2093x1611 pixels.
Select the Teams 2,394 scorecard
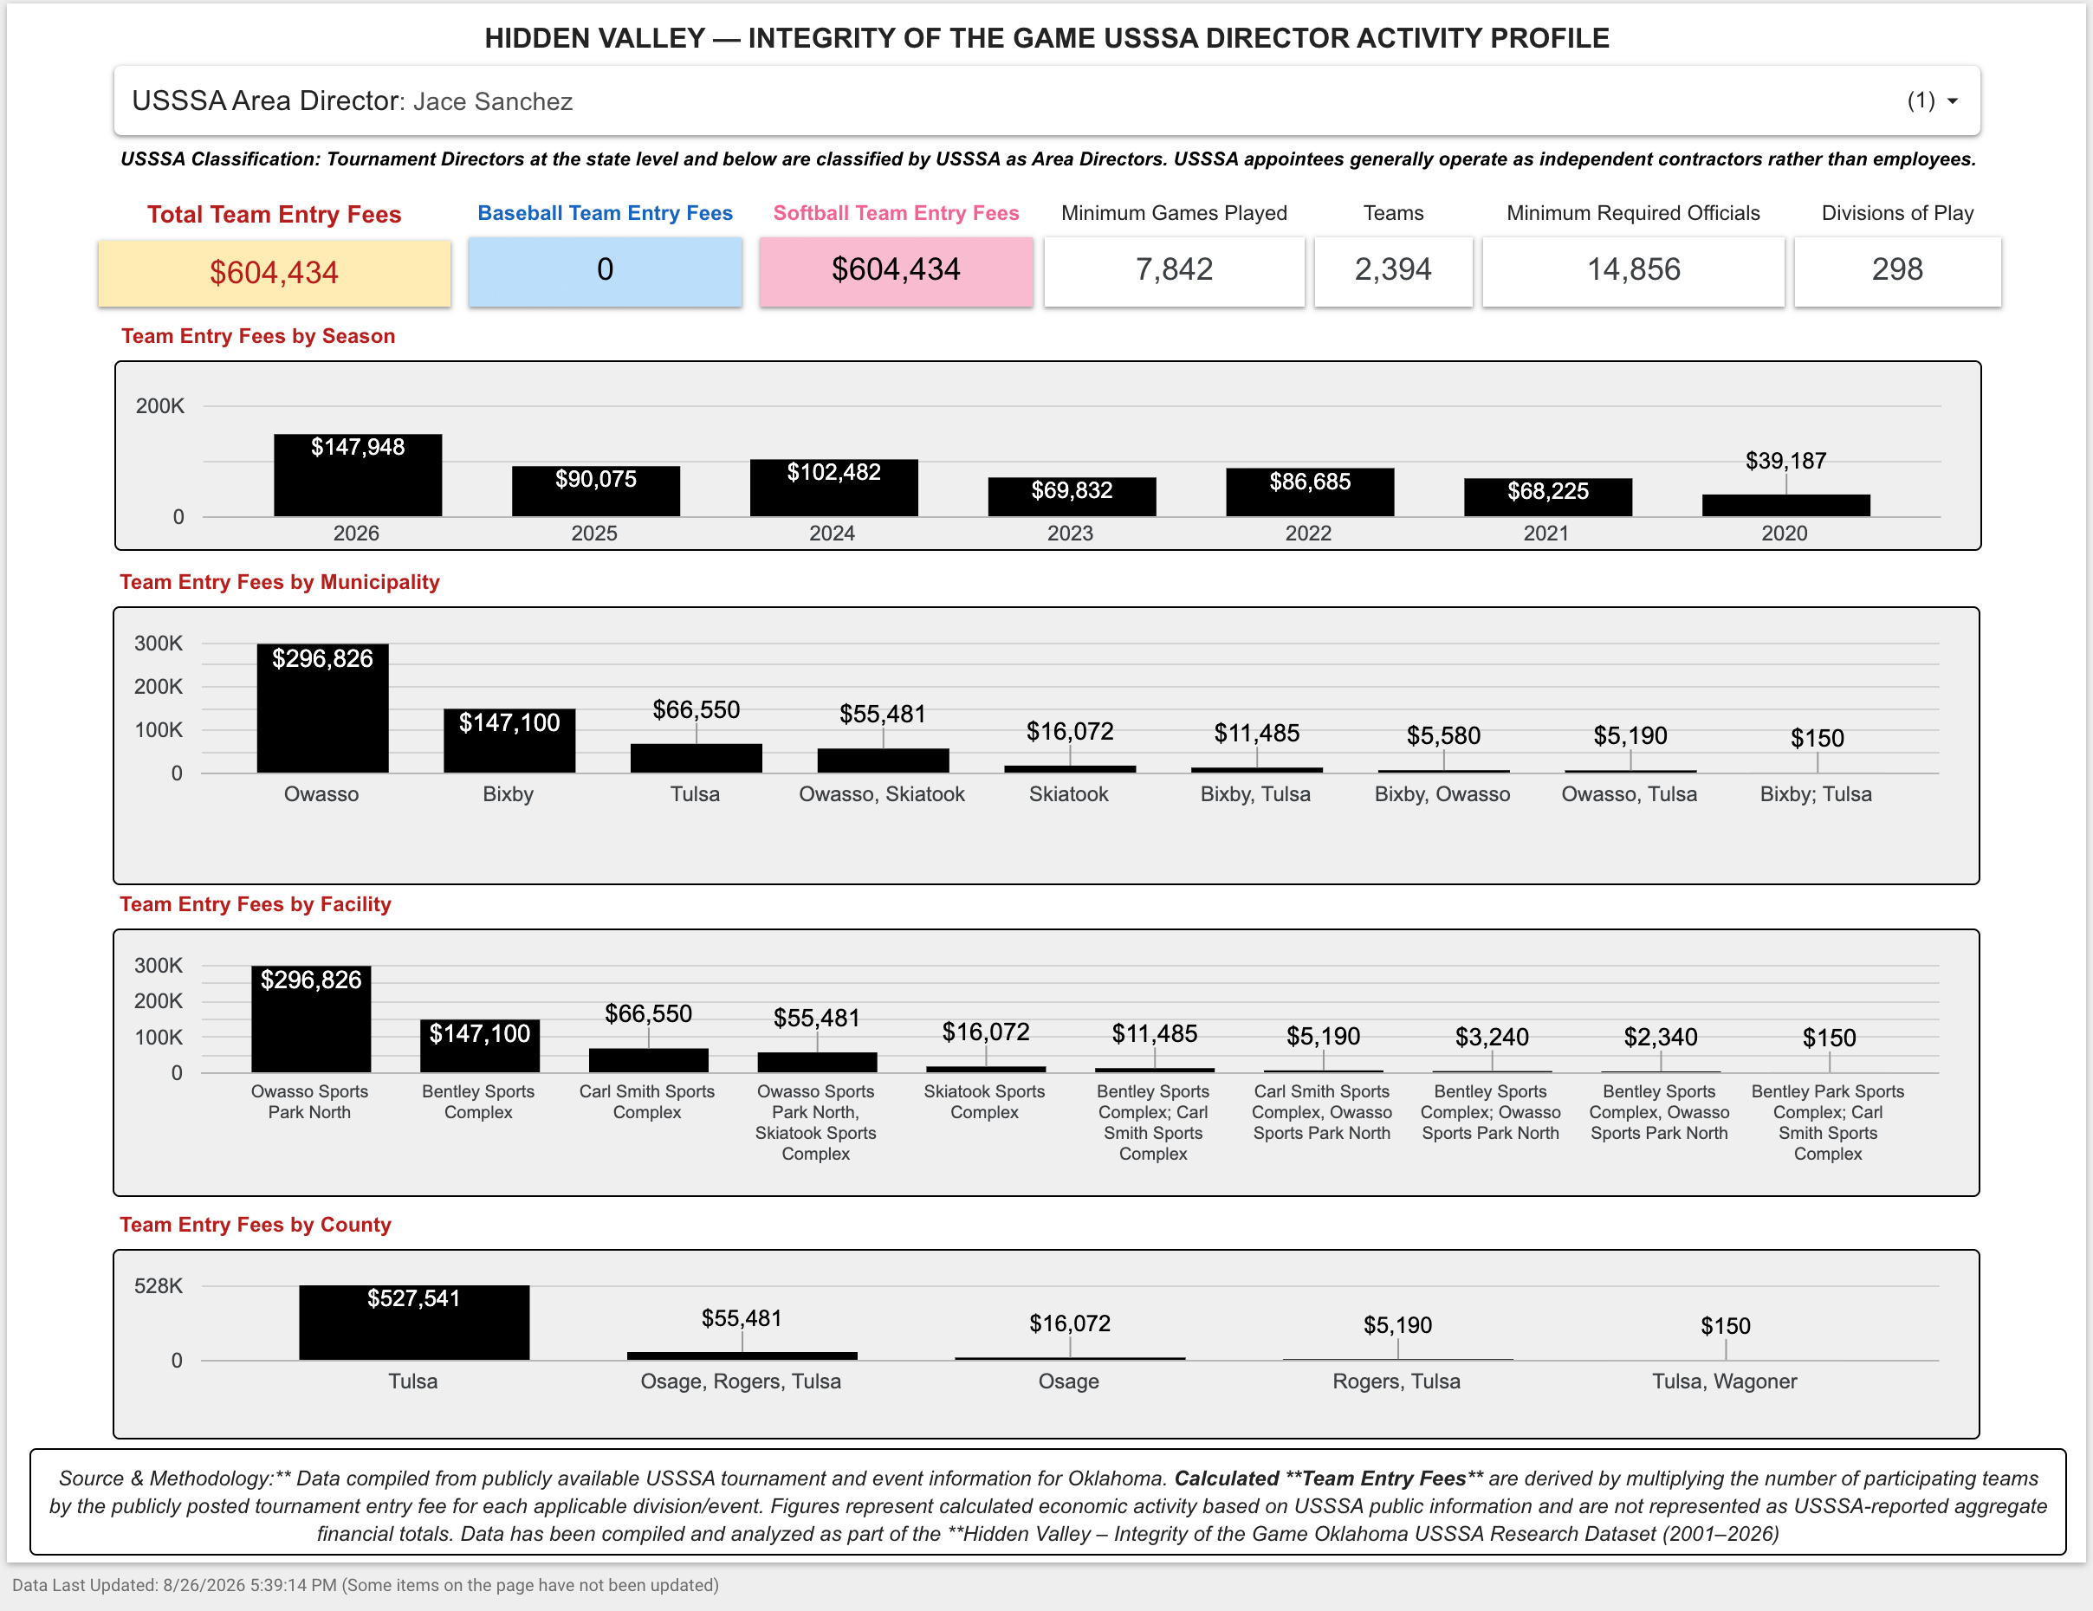point(1393,270)
